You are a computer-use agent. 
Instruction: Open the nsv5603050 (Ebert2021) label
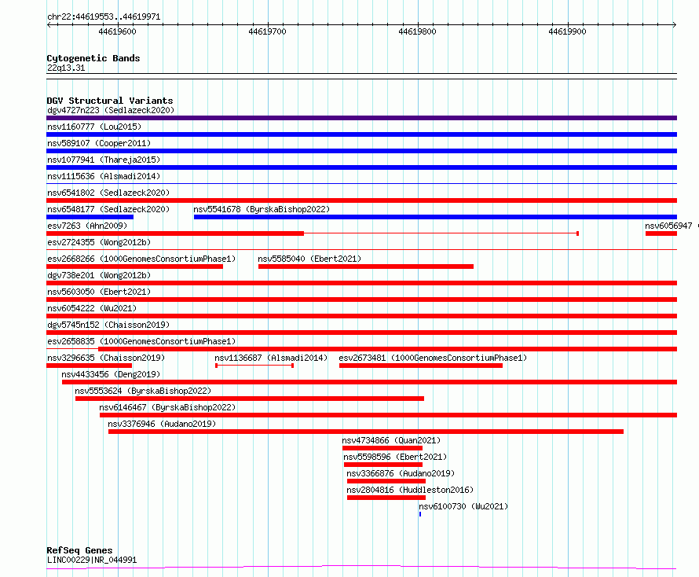(99, 292)
